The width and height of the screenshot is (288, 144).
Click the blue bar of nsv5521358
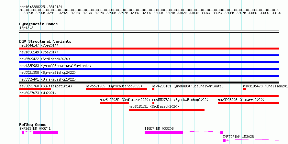tap(149, 76)
